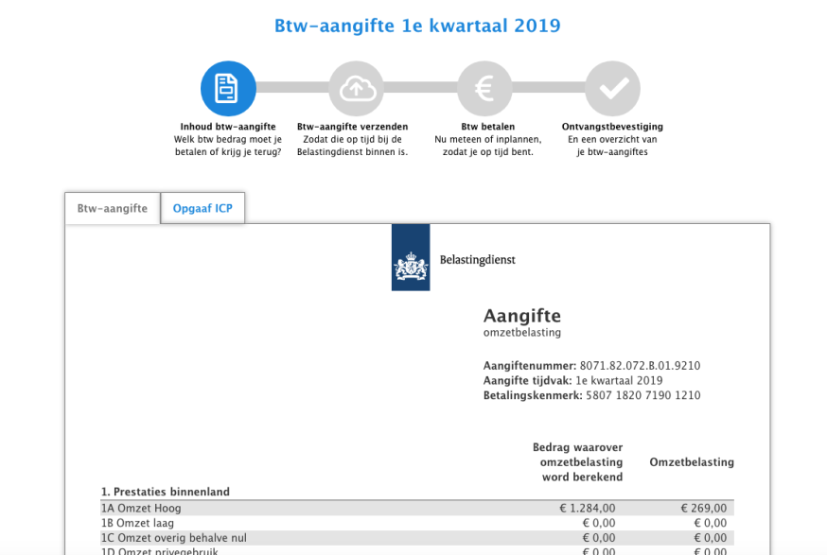Click the 'Btw-aangifte verzenden' step label

tap(352, 127)
